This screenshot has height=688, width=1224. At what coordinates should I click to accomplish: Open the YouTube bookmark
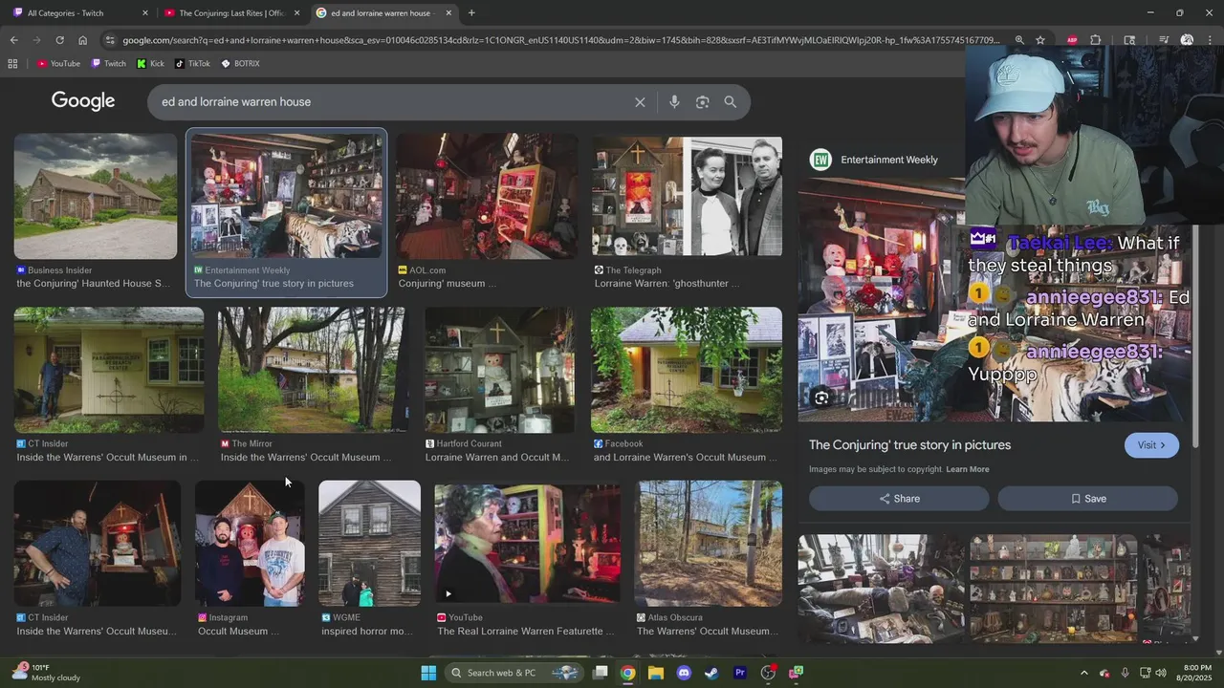(x=58, y=64)
